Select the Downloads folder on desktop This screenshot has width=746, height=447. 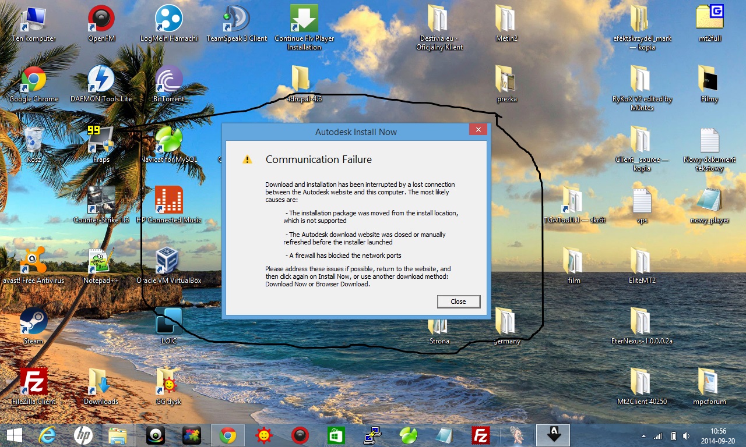[x=101, y=388]
